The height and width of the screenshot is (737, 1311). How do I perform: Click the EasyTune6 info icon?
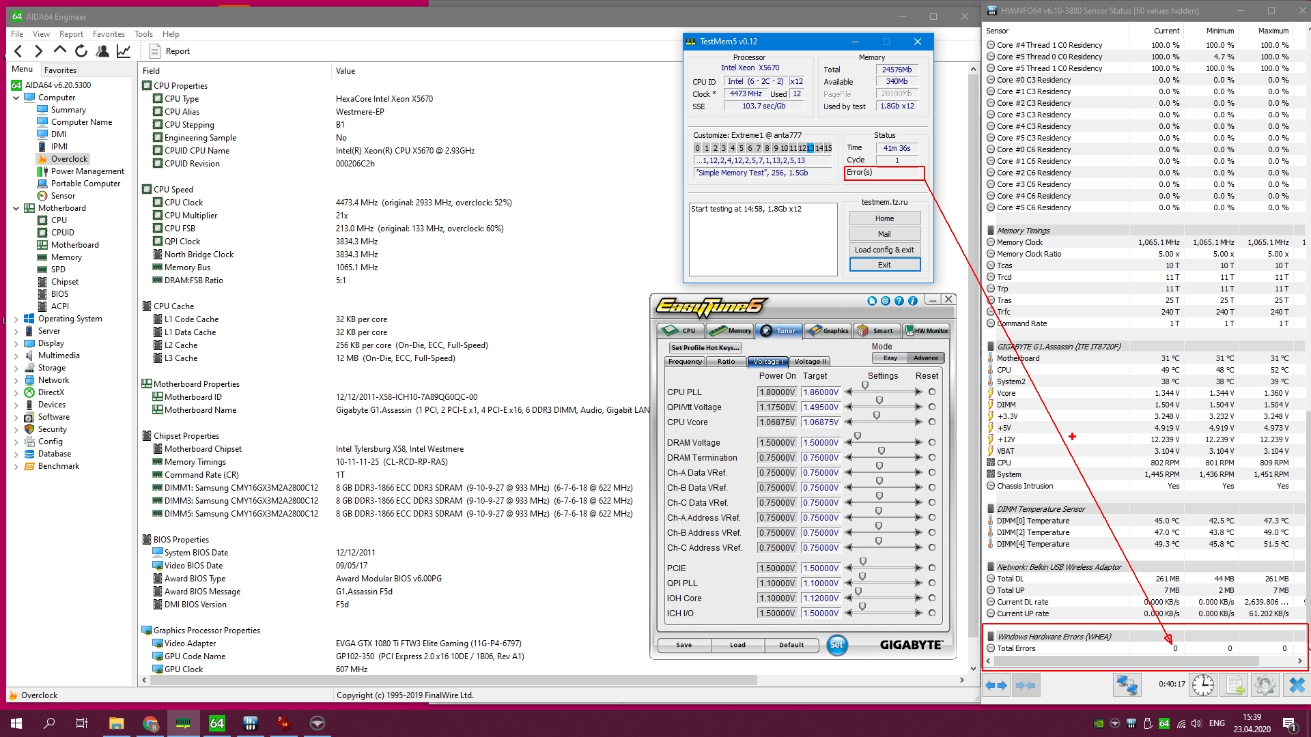pyautogui.click(x=912, y=301)
